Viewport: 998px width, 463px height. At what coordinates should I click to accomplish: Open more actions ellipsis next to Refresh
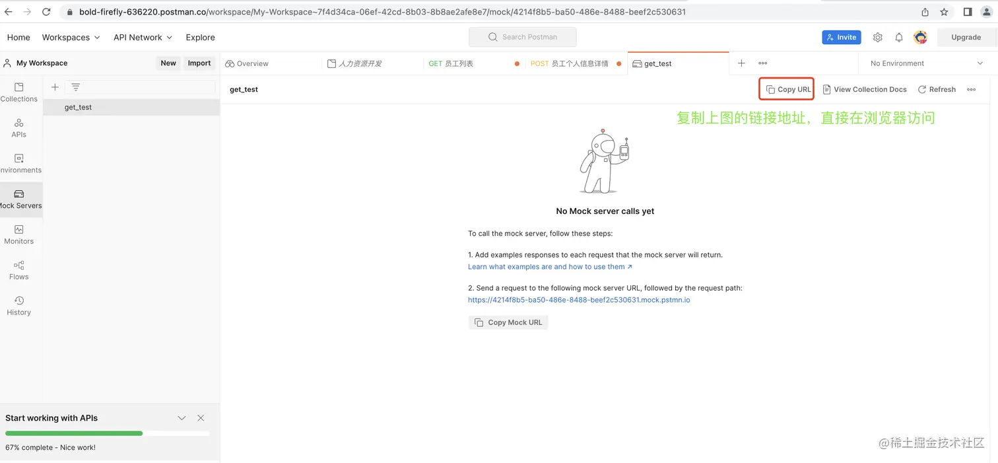(971, 90)
